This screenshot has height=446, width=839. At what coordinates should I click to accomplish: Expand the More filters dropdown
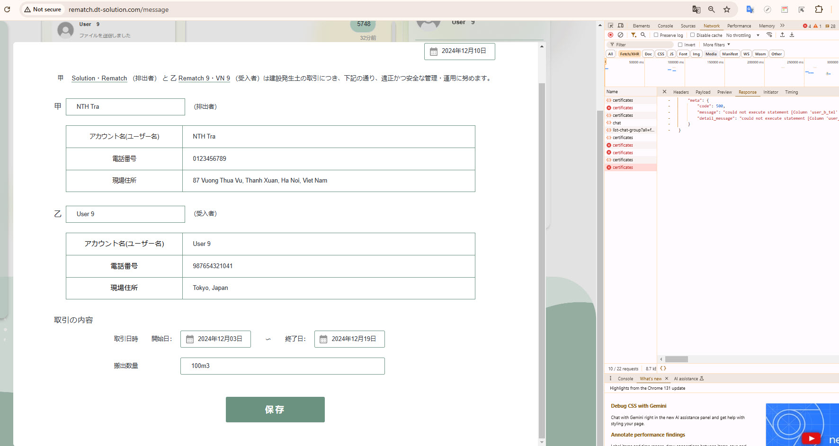click(x=716, y=45)
